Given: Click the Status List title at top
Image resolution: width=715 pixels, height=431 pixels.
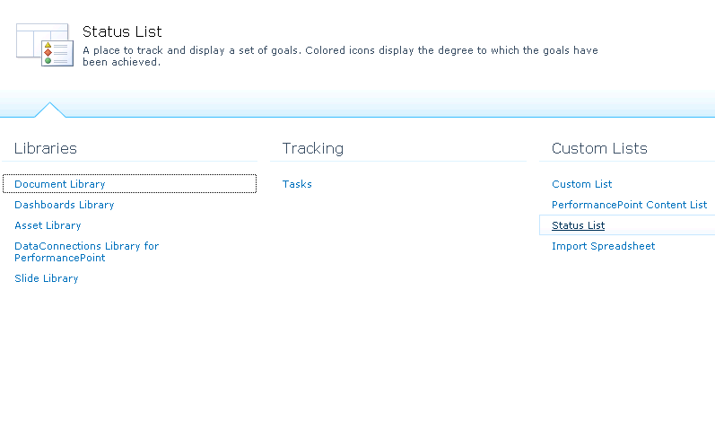Looking at the screenshot, I should 122,31.
